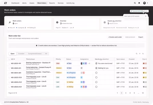The width and height of the screenshot is (153, 105).
Task: Search the work order list
Action: (137, 54)
